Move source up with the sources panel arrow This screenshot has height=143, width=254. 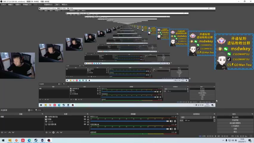point(57,133)
